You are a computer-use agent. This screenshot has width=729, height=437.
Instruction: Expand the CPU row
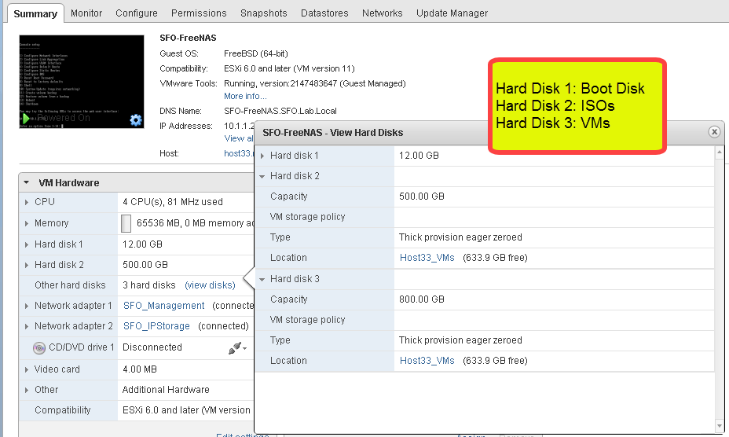tap(27, 203)
